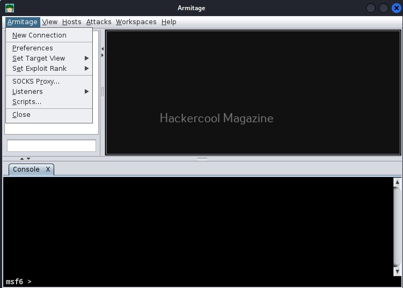The width and height of the screenshot is (403, 288).
Task: Open the SOCKS Proxy option
Action: click(49, 82)
